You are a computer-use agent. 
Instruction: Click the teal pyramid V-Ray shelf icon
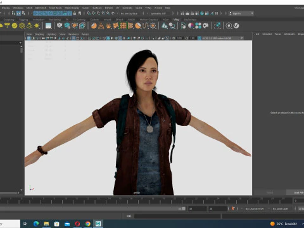pyautogui.click(x=164, y=26)
